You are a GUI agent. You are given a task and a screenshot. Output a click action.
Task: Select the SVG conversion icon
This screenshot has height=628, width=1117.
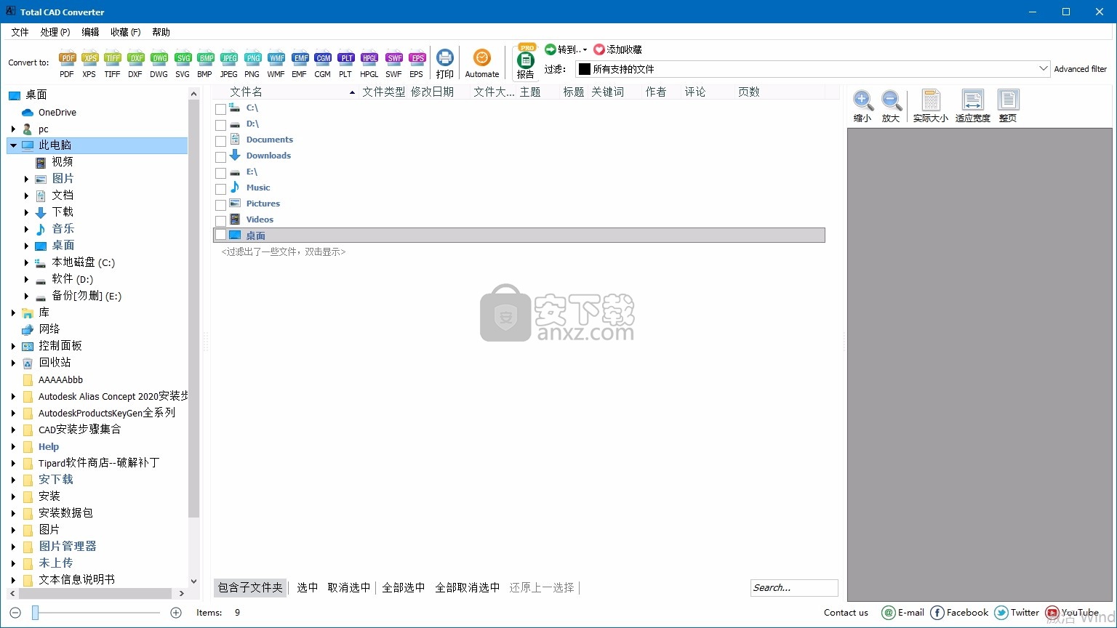point(183,64)
